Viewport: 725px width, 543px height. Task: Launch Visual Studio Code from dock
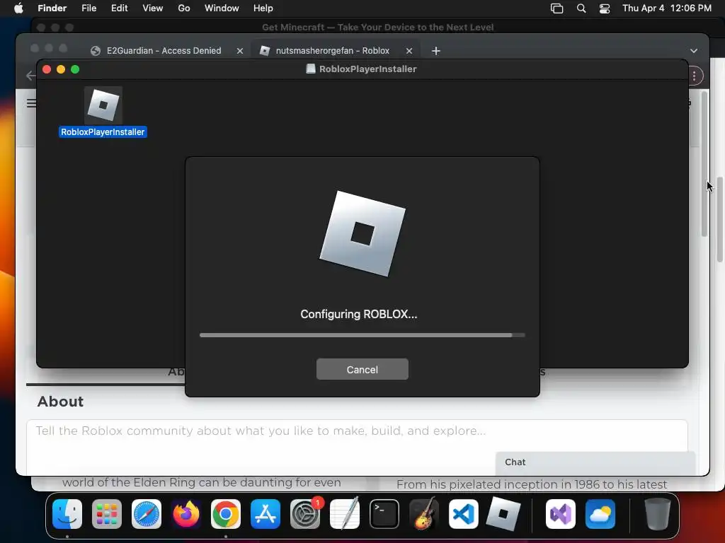tap(463, 514)
